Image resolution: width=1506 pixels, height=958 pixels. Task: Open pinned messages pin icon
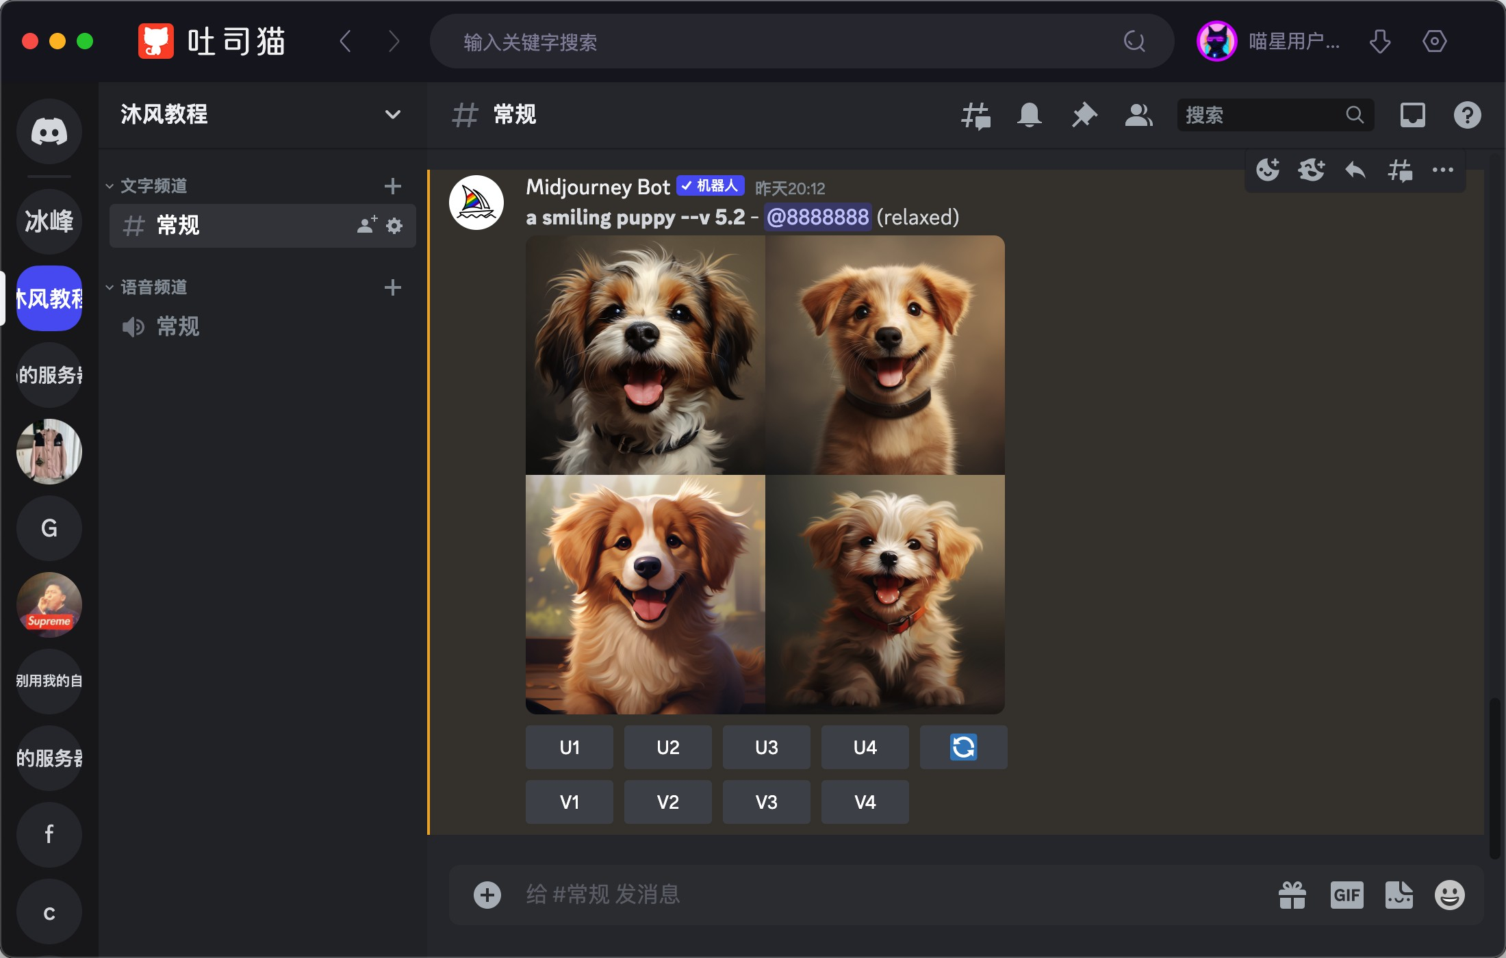(1084, 115)
